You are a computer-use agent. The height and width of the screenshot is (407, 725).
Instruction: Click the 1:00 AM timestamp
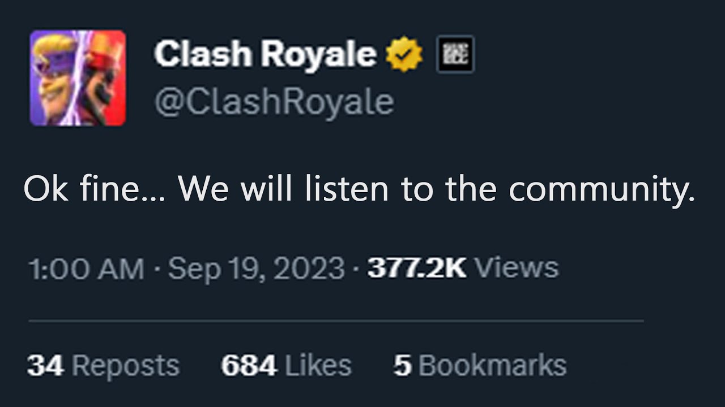point(87,269)
